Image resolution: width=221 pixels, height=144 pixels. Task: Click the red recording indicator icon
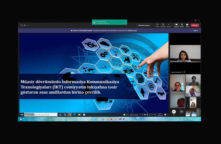coord(25,26)
